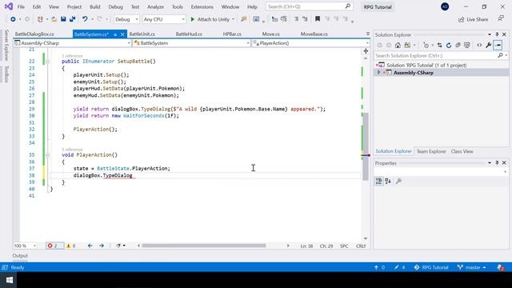512x288 pixels.
Task: Toggle the pin on BattleSystem.cs tab
Action: pyautogui.click(x=115, y=34)
